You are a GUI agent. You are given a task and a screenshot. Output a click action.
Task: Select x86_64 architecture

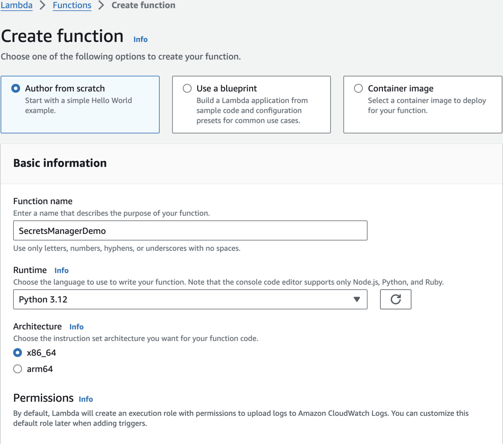[x=18, y=353]
